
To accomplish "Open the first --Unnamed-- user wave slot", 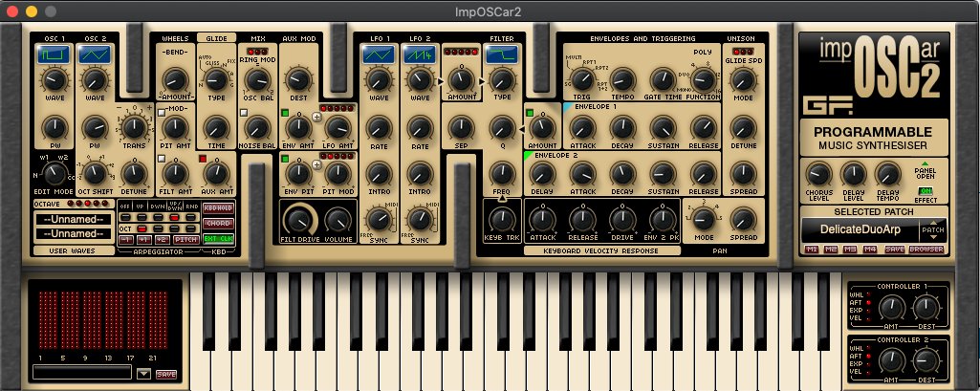I will pos(75,219).
